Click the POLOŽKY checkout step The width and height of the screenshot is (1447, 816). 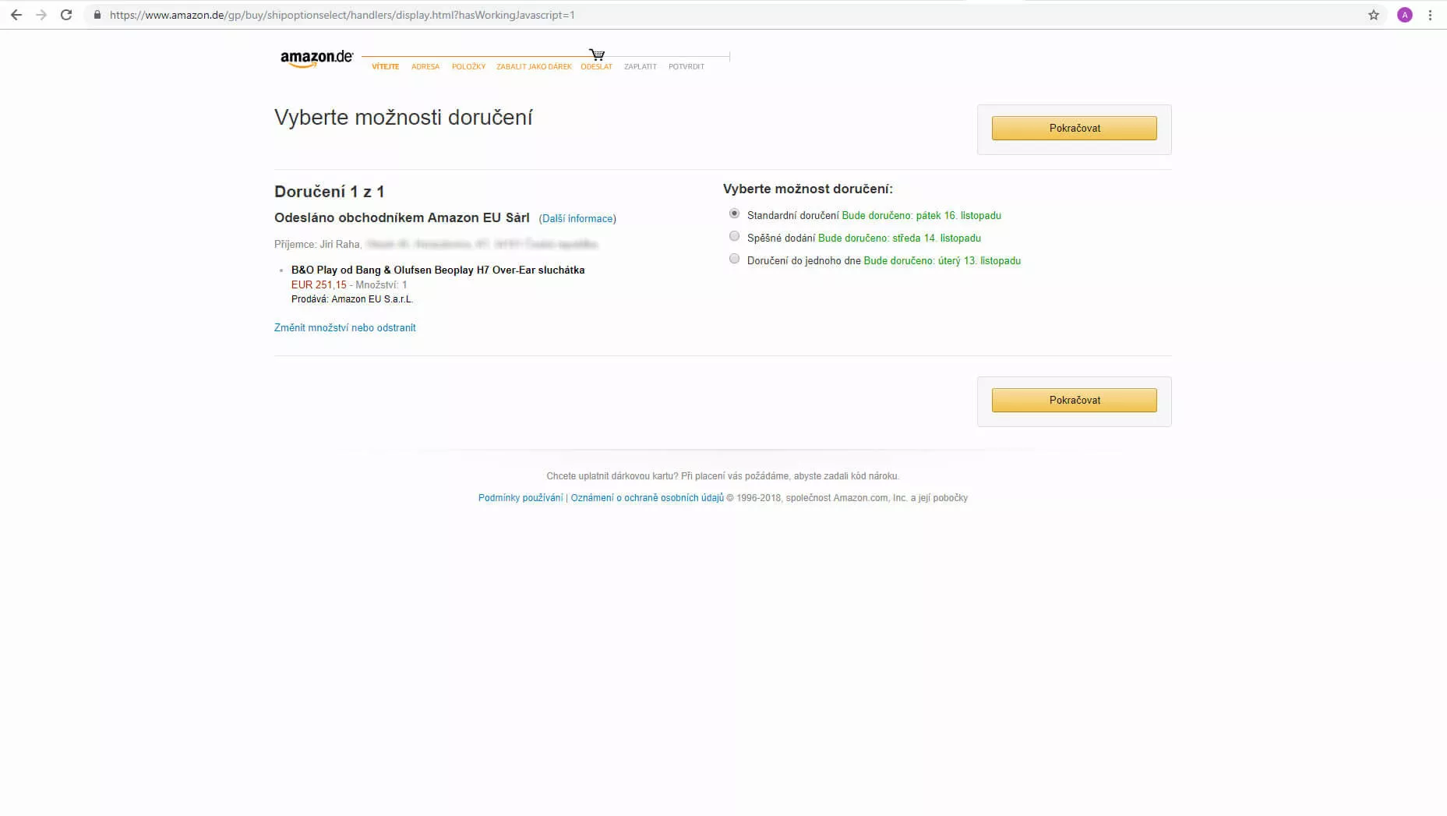point(468,67)
